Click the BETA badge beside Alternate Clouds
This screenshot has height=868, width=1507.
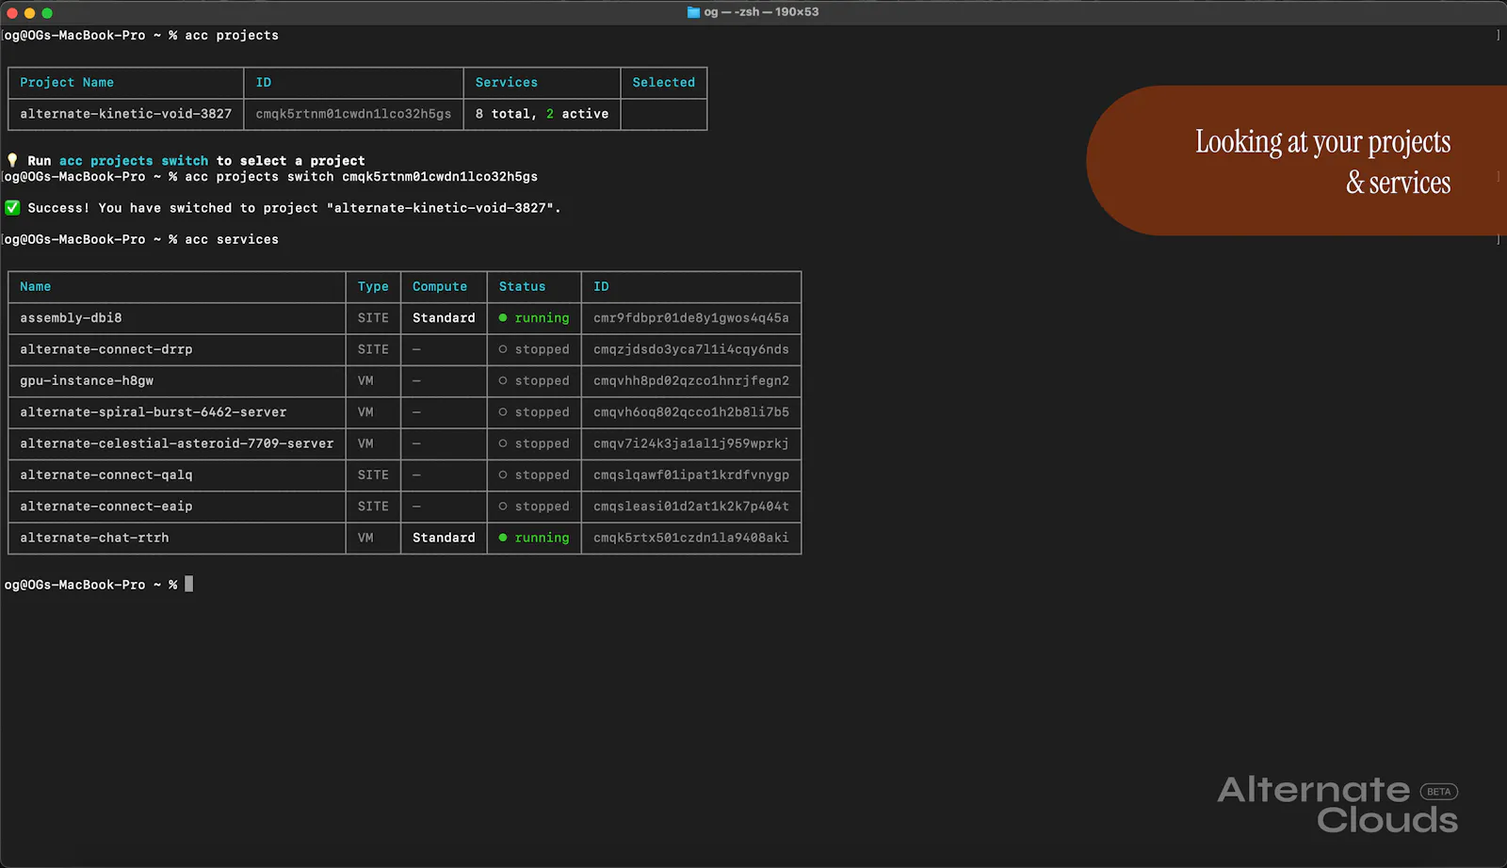tap(1438, 792)
